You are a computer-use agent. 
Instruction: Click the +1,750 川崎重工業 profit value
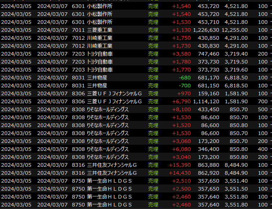pos(181,38)
